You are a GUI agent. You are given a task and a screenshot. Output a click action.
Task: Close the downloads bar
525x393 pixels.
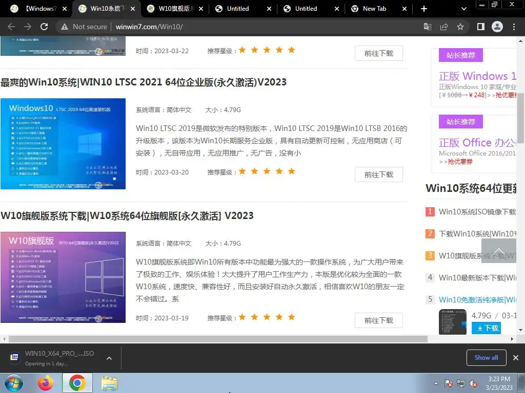click(516, 358)
